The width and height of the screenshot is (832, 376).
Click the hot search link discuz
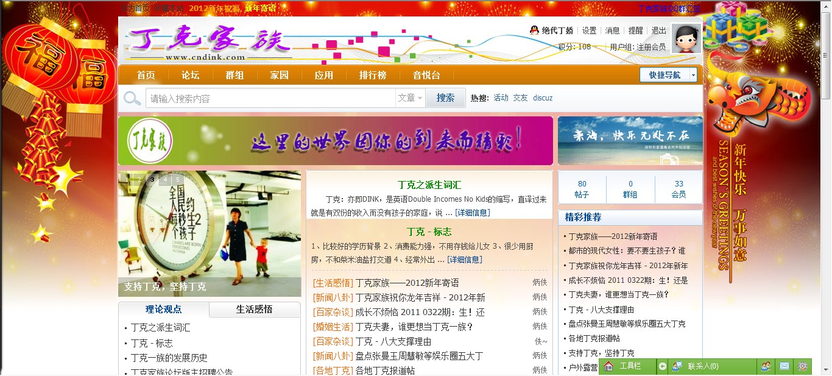pyautogui.click(x=543, y=98)
